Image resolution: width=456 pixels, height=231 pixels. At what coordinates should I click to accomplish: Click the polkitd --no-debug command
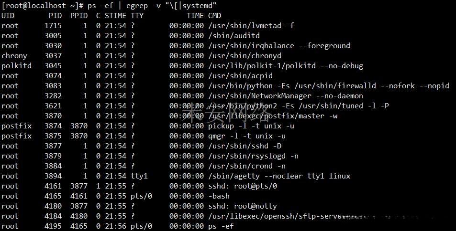286,66
